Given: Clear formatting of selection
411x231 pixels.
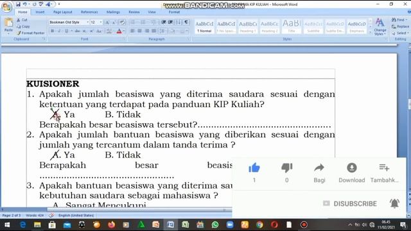Looking at the screenshot, I should pyautogui.click(x=122, y=22).
